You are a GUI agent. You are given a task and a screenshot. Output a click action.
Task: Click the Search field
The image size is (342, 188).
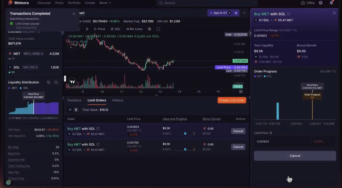[x=207, y=3]
